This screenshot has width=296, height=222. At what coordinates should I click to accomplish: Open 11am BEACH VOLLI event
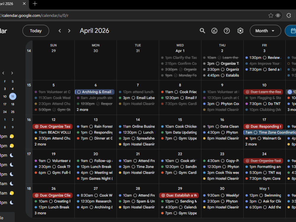tap(52, 132)
